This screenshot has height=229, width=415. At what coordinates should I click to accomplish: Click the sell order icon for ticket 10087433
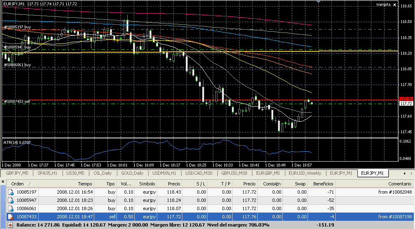click(11, 217)
